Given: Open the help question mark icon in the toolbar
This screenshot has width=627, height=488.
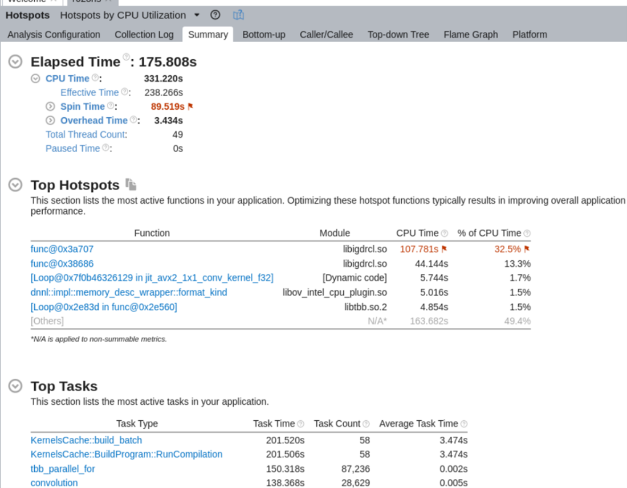Looking at the screenshot, I should click(215, 15).
